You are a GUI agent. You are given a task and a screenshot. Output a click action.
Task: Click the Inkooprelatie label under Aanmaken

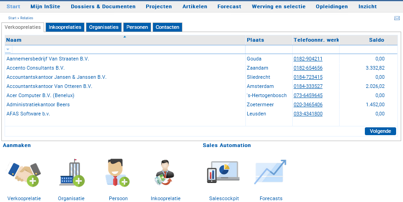[165, 198]
